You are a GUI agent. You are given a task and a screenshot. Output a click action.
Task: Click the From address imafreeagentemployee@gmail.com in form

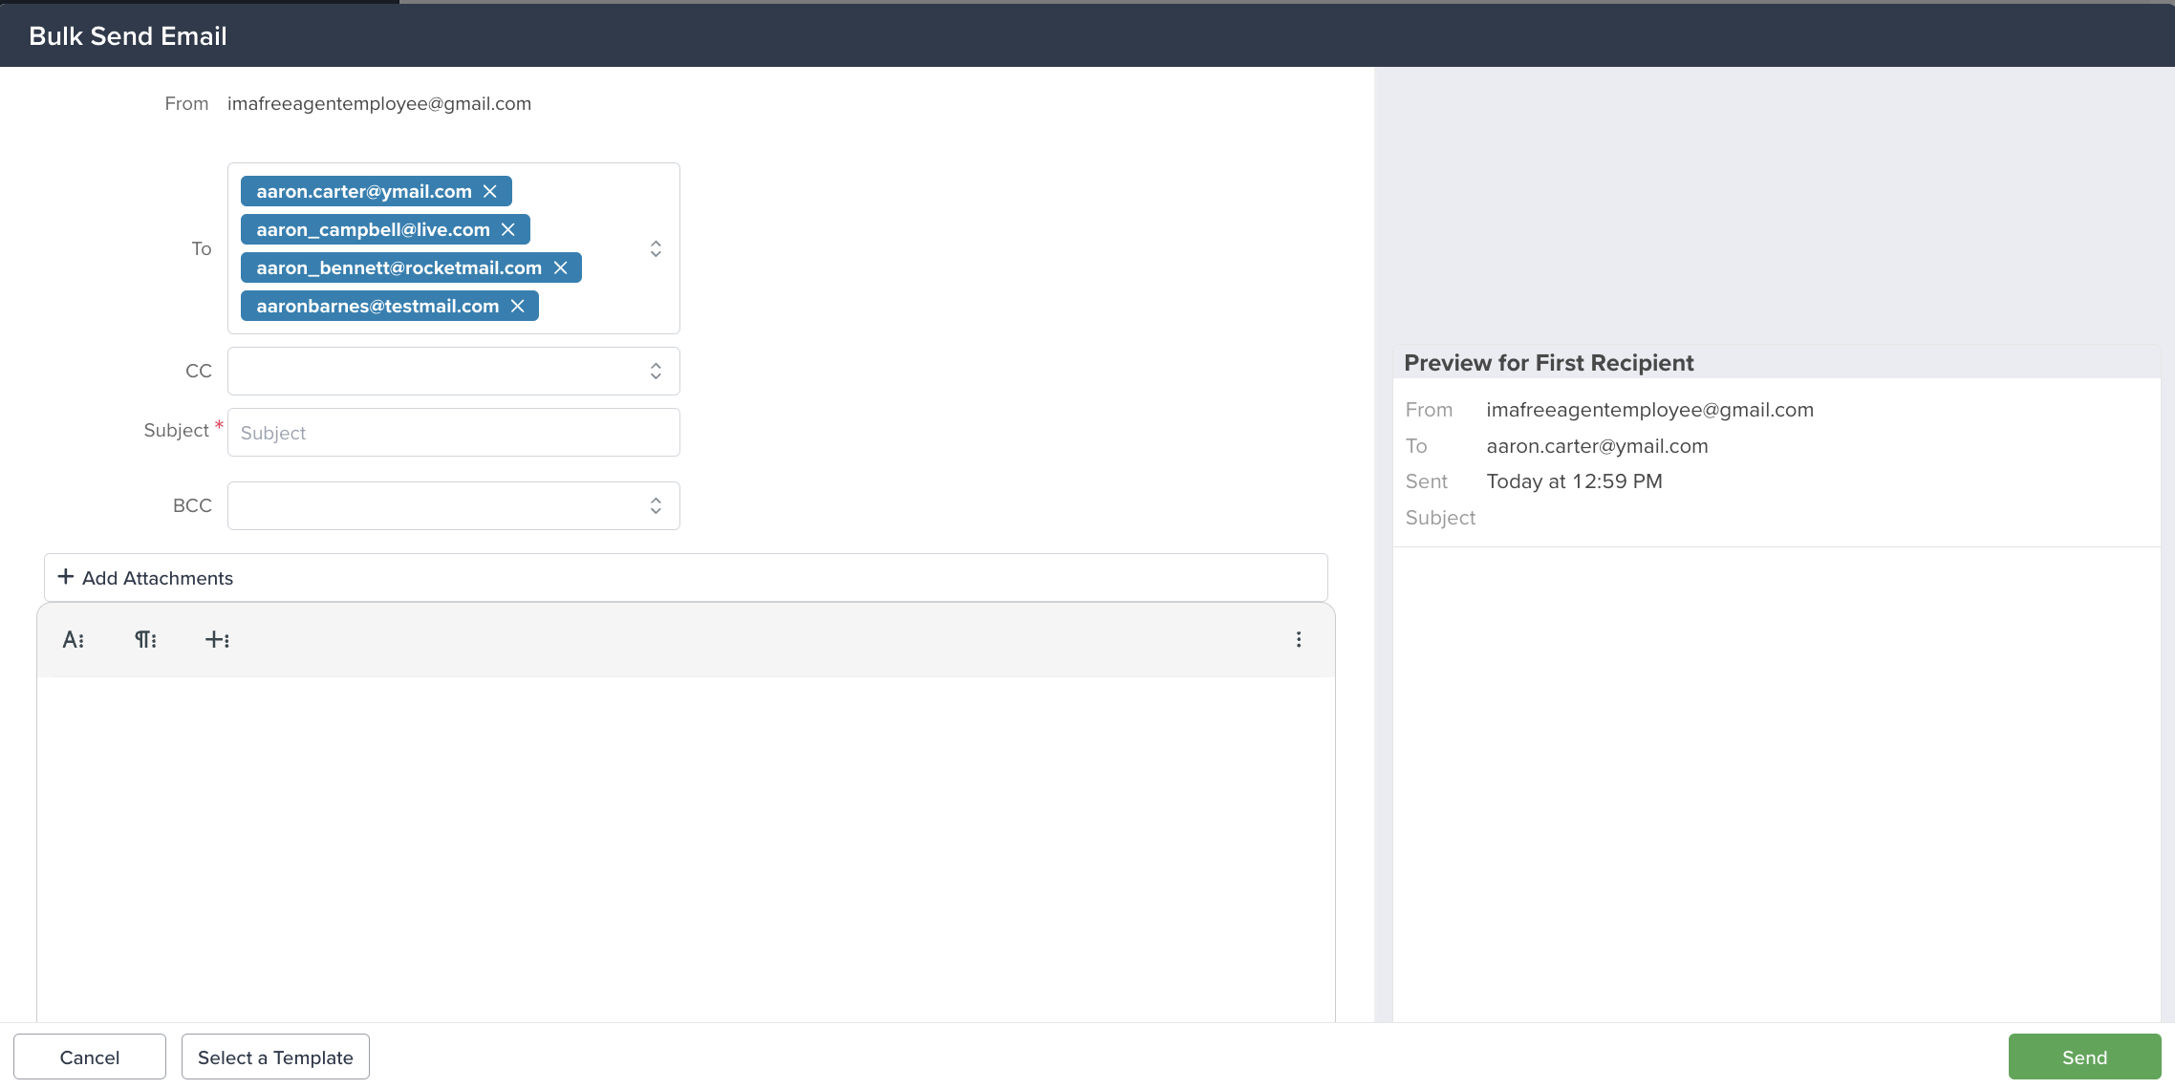pos(379,103)
